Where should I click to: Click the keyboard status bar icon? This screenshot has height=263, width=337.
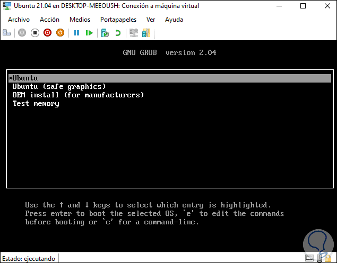click(309, 258)
